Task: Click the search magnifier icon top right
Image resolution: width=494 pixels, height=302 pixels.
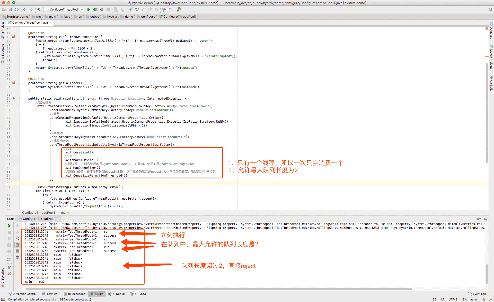Action: point(490,9)
